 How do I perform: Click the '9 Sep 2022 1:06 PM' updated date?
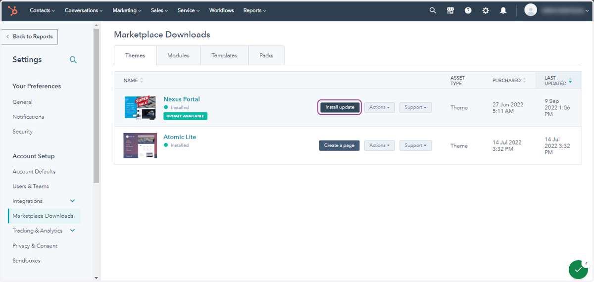pyautogui.click(x=557, y=108)
